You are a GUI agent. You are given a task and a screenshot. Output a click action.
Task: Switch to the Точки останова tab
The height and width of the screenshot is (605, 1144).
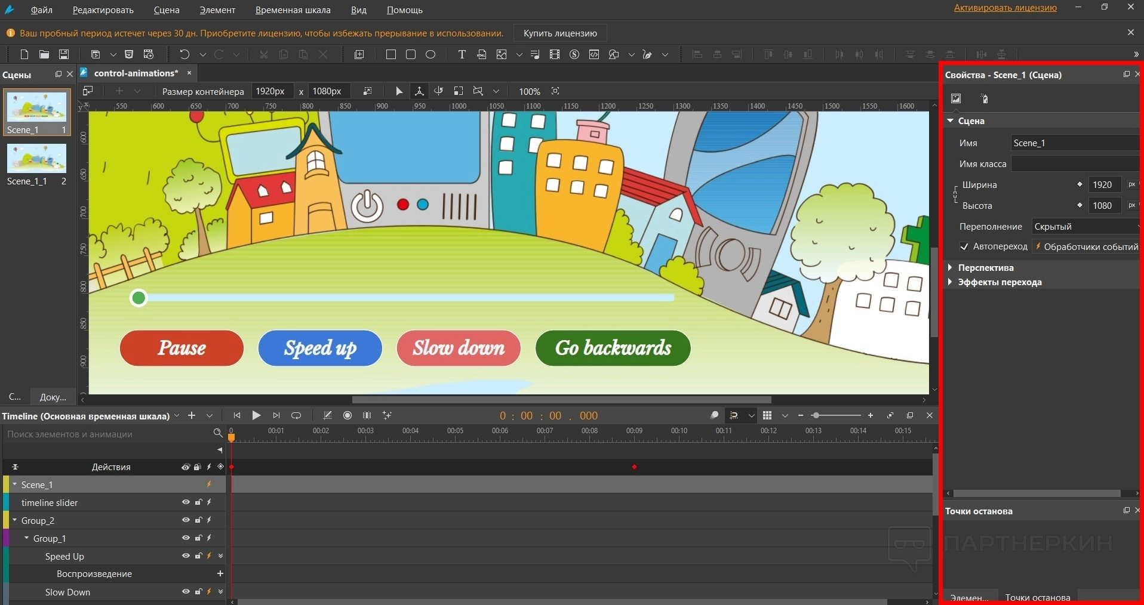pyautogui.click(x=1037, y=597)
